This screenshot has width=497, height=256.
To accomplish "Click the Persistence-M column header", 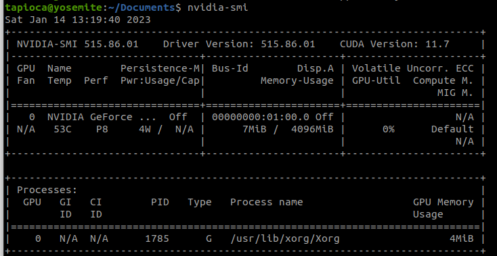I will tap(160, 68).
